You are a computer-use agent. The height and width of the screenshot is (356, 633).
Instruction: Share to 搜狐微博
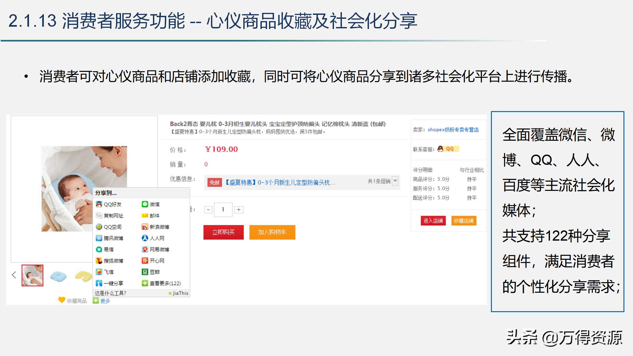[x=114, y=260]
